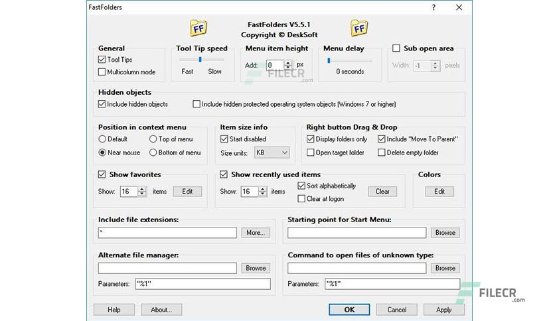Click More... next to file extensions
Image resolution: width=555 pixels, height=321 pixels.
click(256, 233)
